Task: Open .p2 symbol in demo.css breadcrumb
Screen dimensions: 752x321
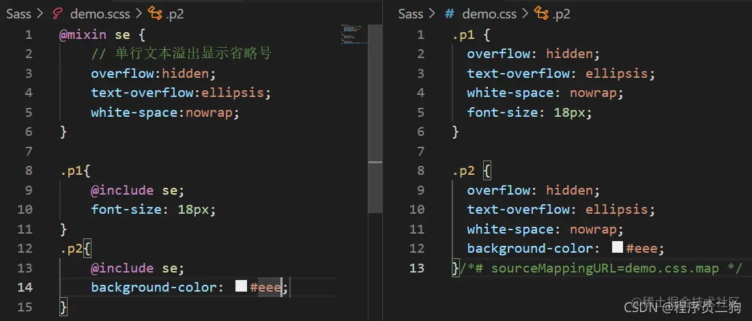Action: click(x=561, y=14)
